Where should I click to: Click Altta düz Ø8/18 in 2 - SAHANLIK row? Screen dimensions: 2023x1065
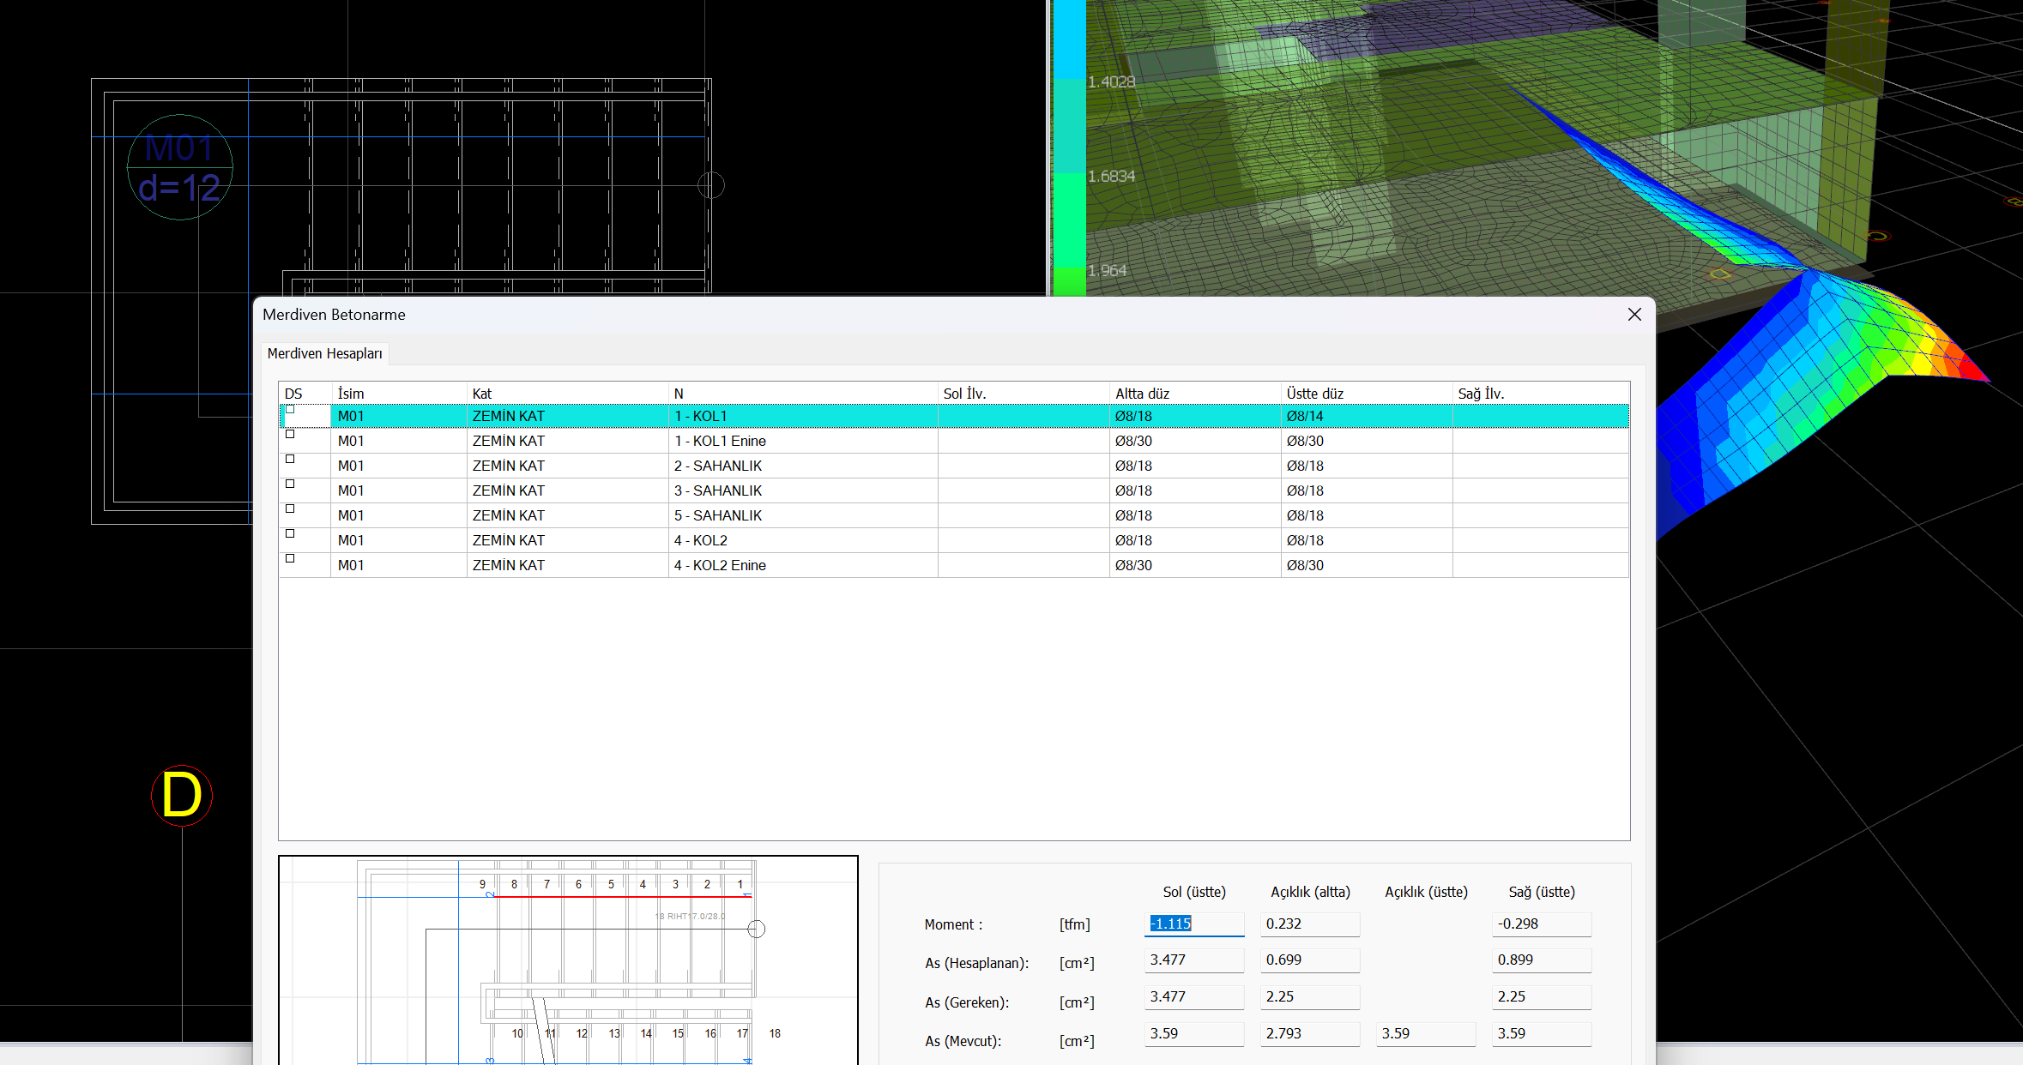(x=1195, y=466)
